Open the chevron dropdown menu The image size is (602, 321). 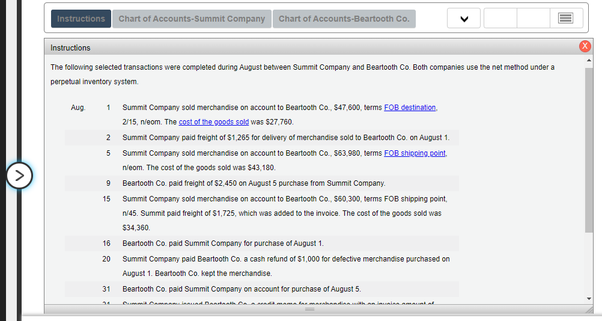coord(463,19)
